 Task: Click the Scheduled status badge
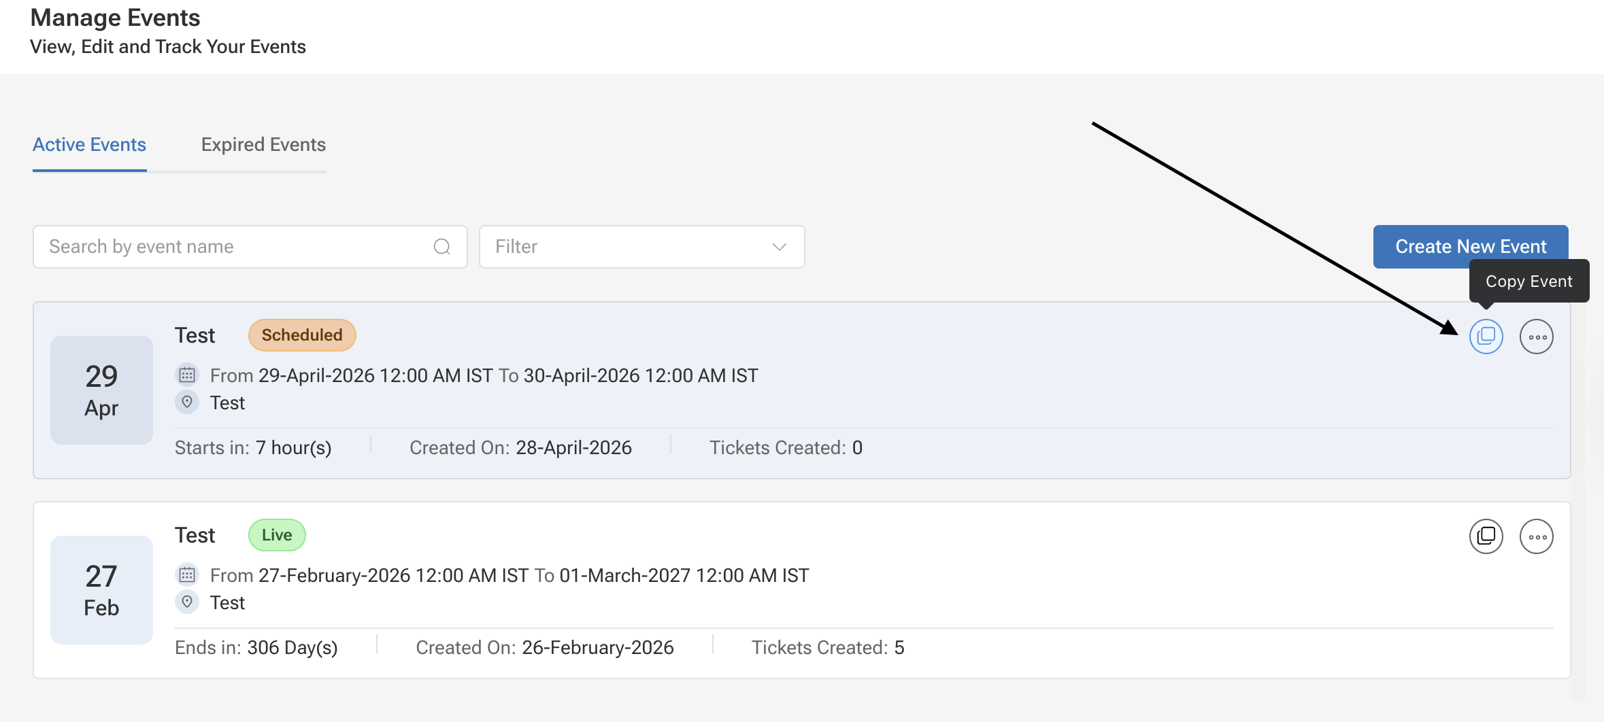[302, 335]
